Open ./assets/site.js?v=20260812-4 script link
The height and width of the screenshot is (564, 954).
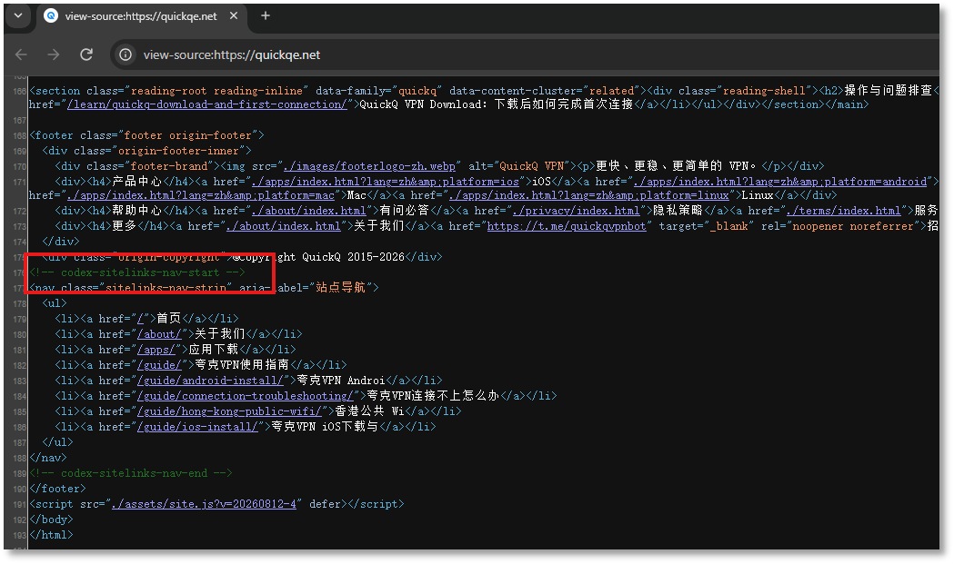click(x=204, y=504)
